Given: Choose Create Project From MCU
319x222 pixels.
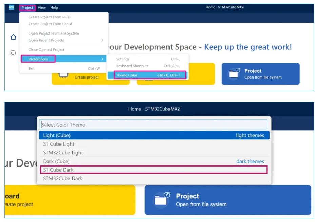Looking at the screenshot, I should [49, 17].
